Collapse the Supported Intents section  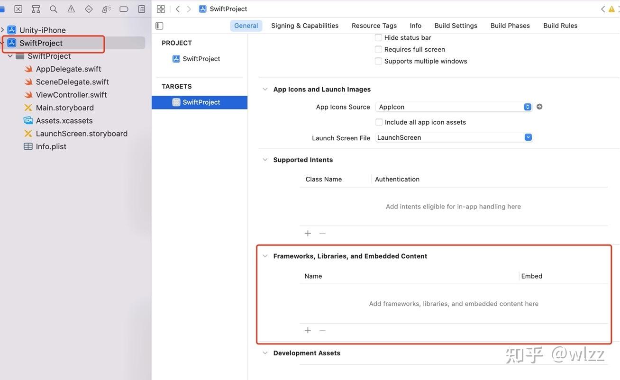coord(265,159)
